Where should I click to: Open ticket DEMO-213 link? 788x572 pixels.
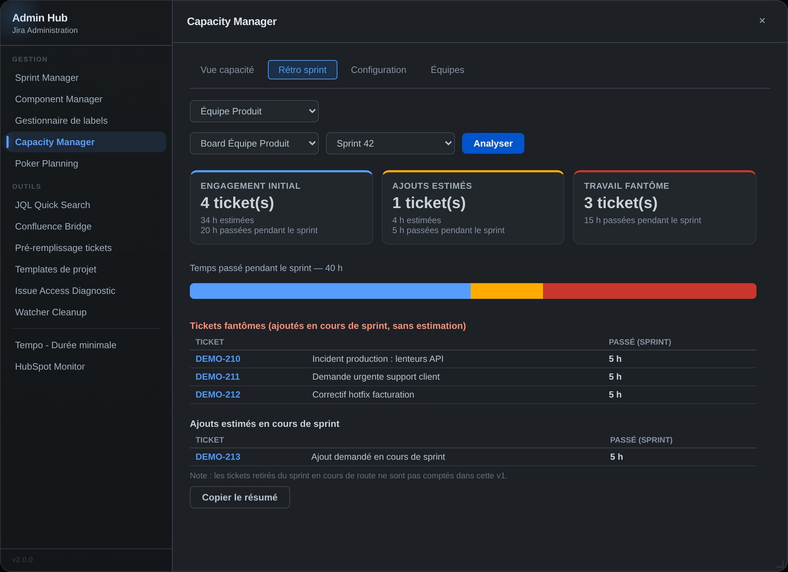[x=217, y=457]
